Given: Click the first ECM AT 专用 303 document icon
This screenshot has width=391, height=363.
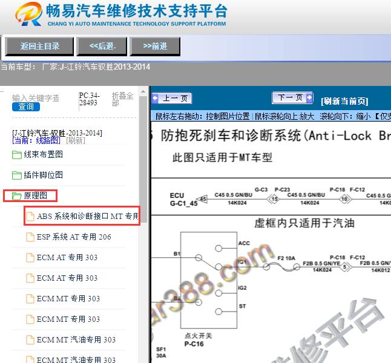Looking at the screenshot, I should 30,257.
